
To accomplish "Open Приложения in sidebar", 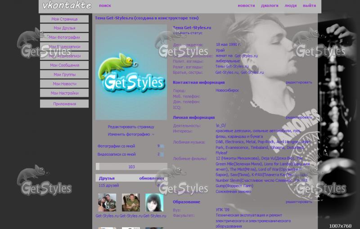I will click(x=64, y=104).
